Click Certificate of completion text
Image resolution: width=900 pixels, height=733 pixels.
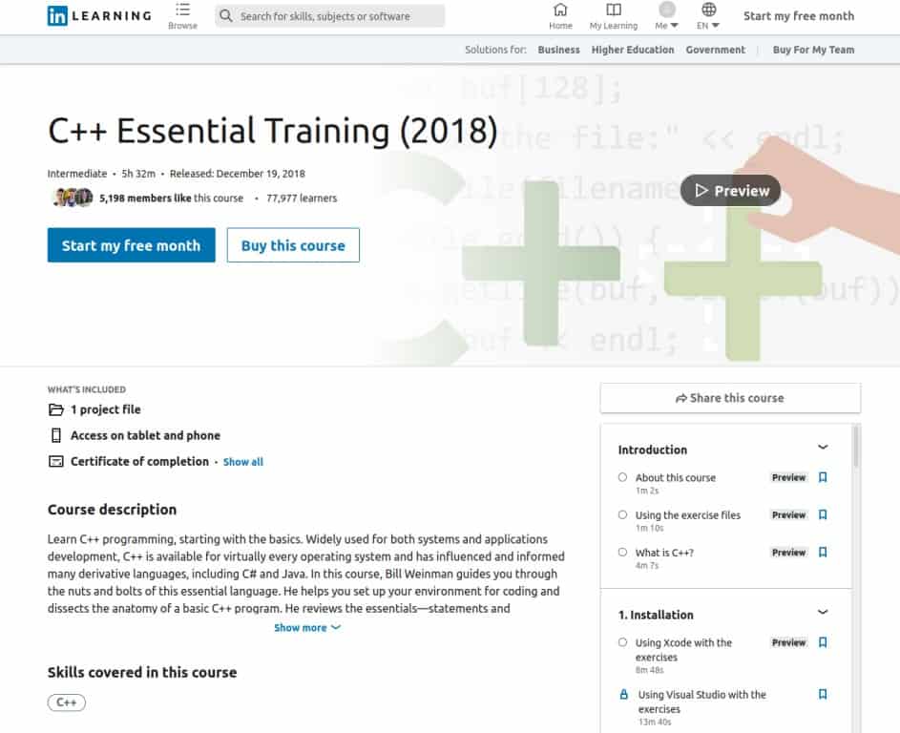[139, 462]
